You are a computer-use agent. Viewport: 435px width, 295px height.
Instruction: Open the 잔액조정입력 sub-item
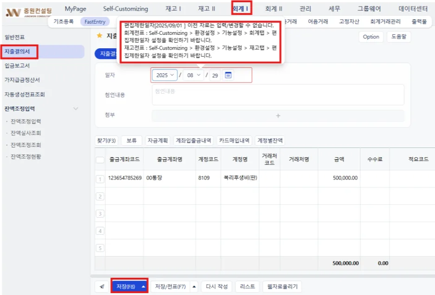point(26,122)
